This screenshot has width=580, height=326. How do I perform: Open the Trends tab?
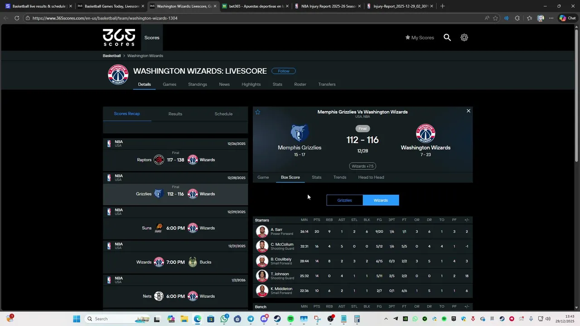pos(340,177)
